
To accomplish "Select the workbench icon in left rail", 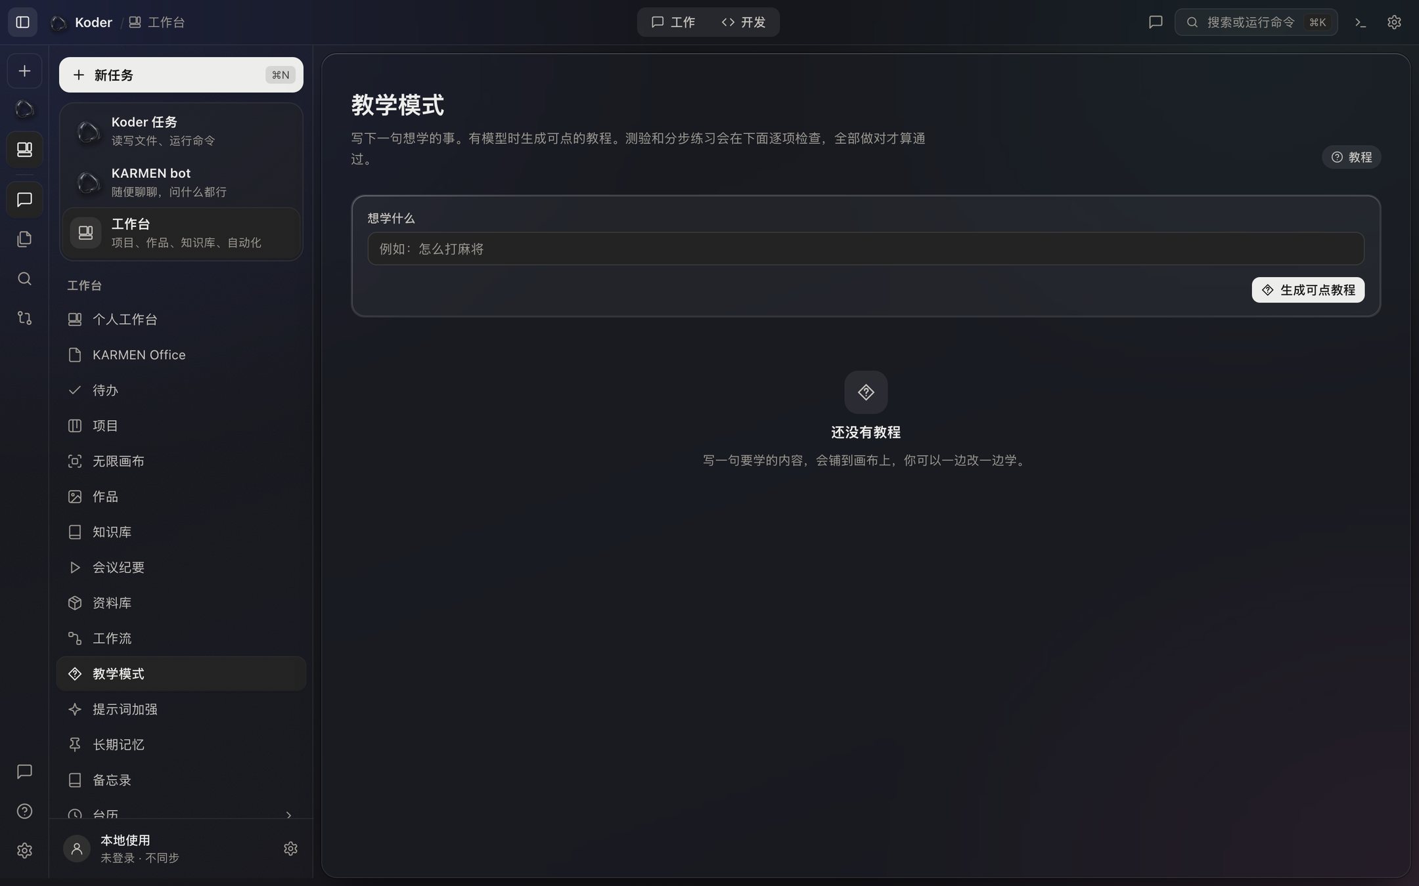I will point(24,150).
